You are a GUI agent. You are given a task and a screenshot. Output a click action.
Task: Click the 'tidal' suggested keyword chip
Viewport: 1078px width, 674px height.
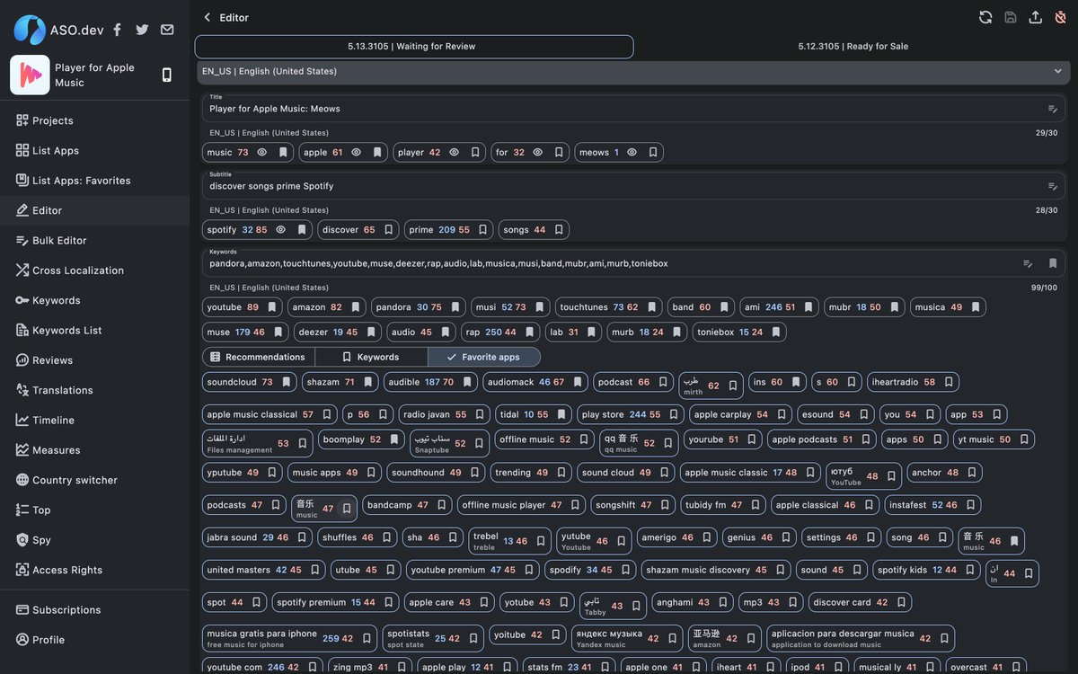tap(533, 414)
